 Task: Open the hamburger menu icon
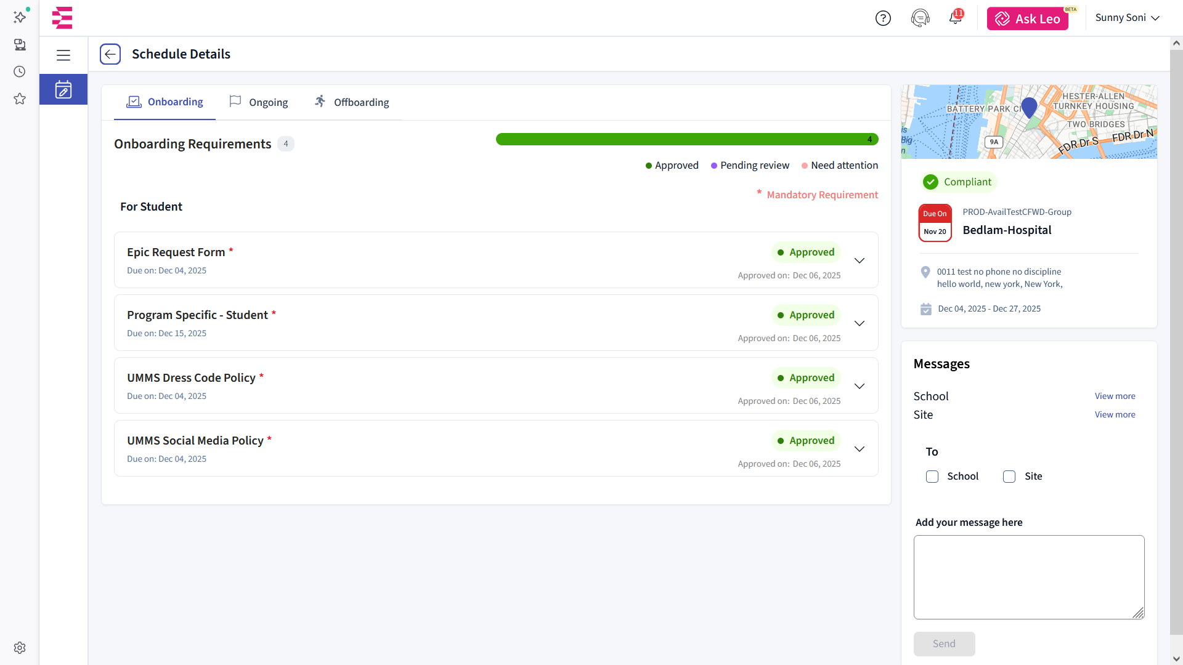[63, 55]
